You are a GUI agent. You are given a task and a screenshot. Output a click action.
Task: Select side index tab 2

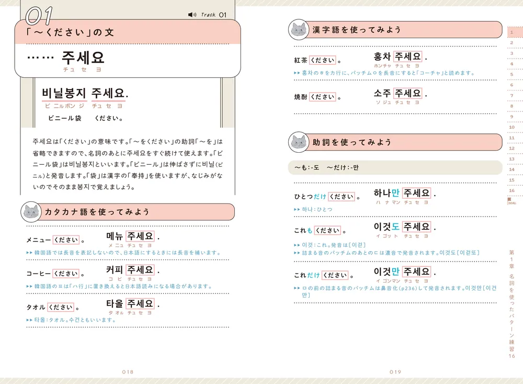[511, 43]
